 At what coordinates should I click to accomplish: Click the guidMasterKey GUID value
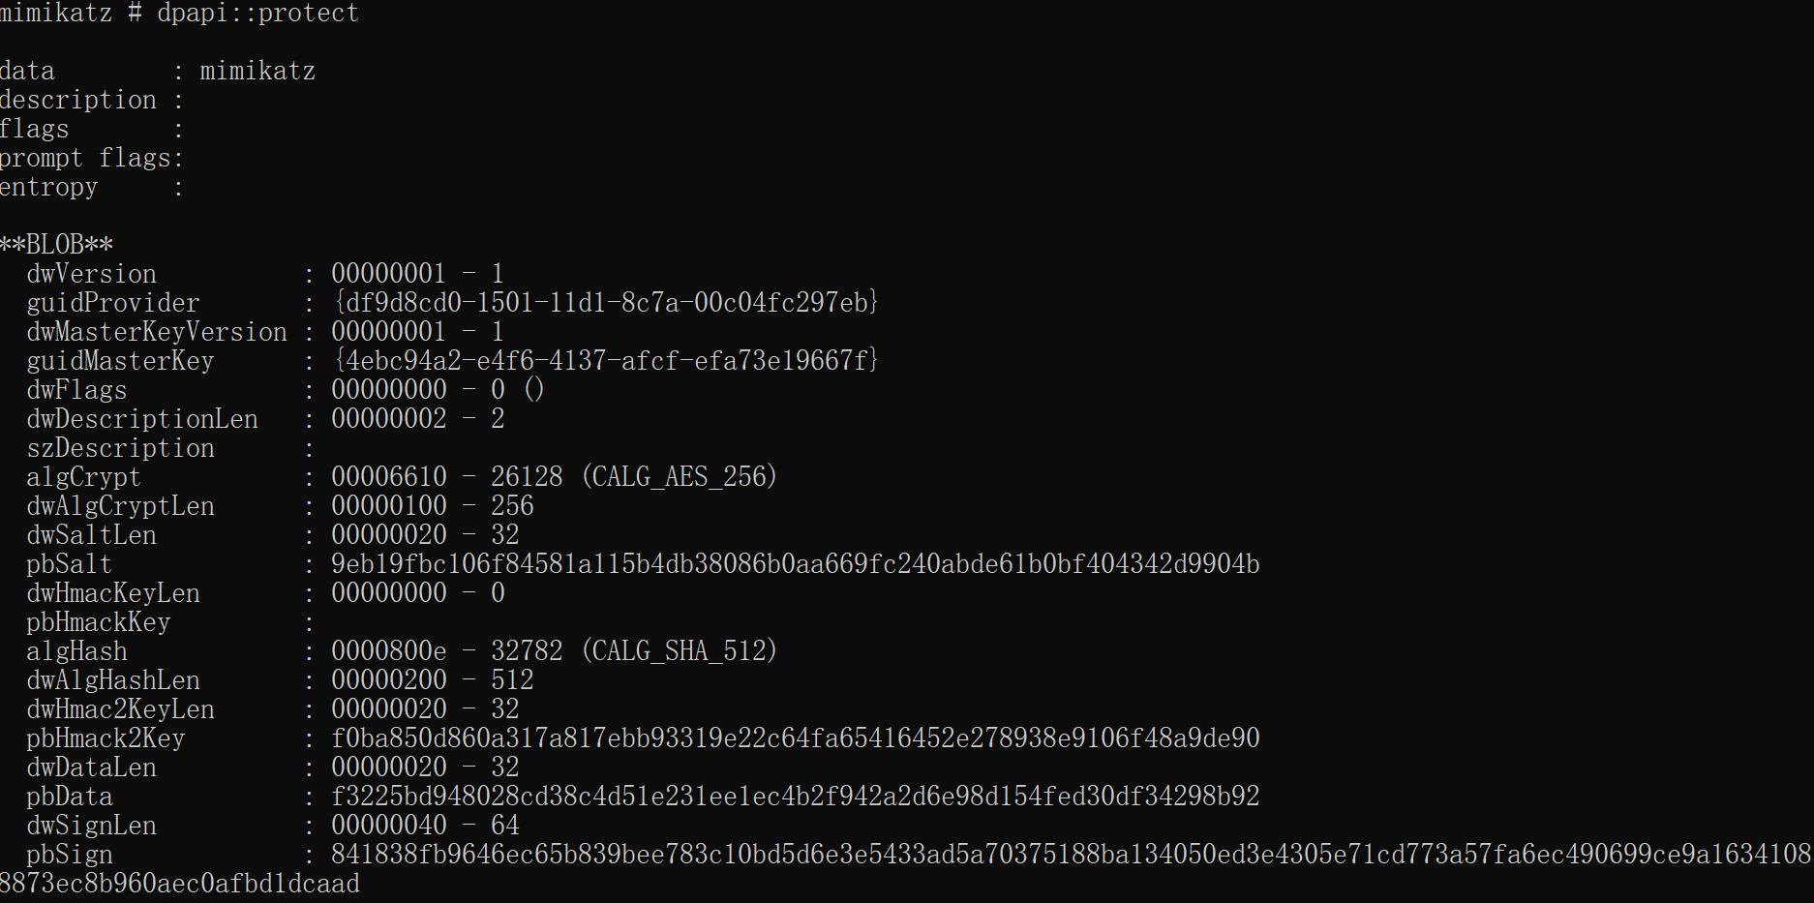[x=605, y=361]
